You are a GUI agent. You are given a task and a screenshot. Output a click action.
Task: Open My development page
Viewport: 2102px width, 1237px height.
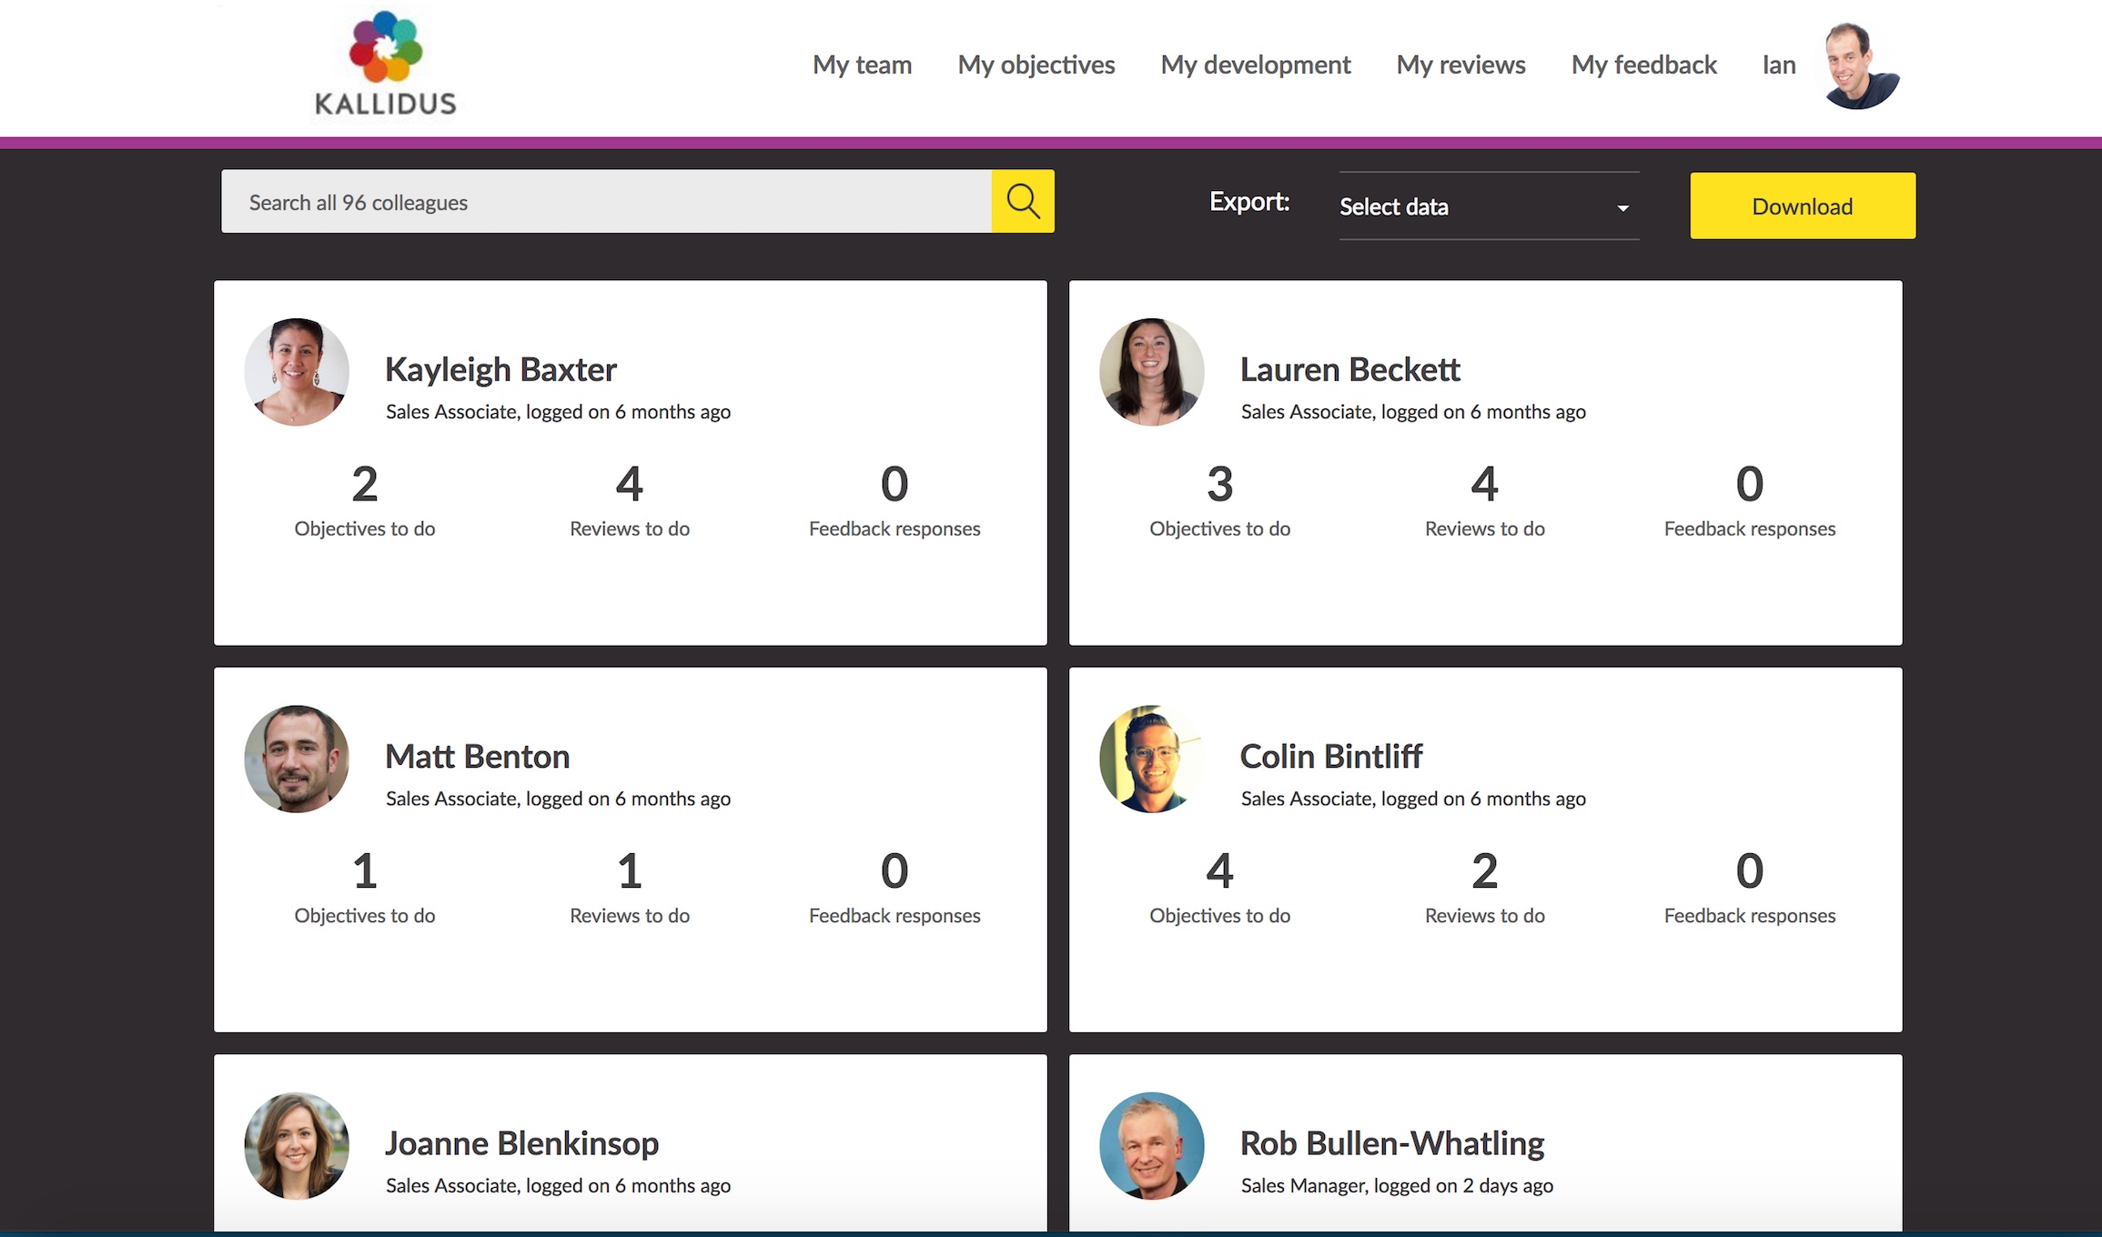point(1255,65)
